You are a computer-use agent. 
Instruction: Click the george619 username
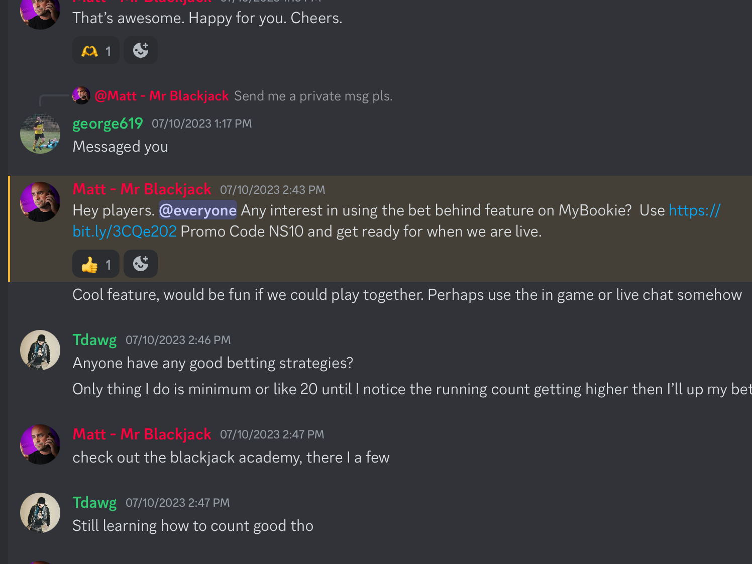(x=108, y=124)
